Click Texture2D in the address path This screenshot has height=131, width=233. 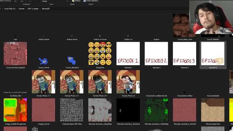click(x=46, y=9)
